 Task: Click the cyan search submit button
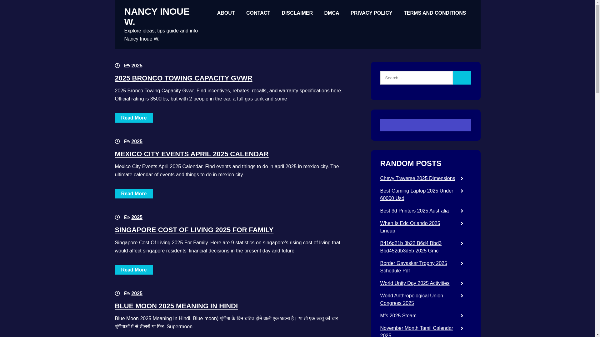point(462,78)
